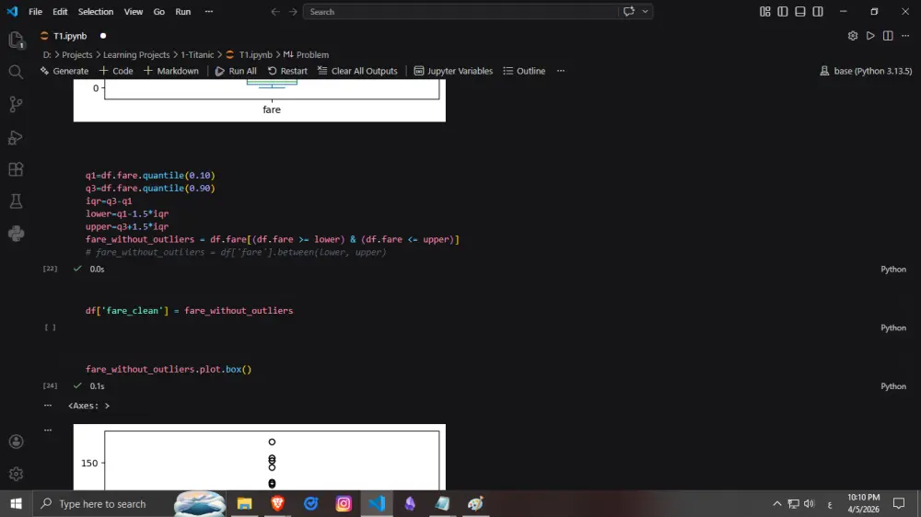Expand the chat dropdown arrow in title bar
The width and height of the screenshot is (921, 517).
(645, 12)
